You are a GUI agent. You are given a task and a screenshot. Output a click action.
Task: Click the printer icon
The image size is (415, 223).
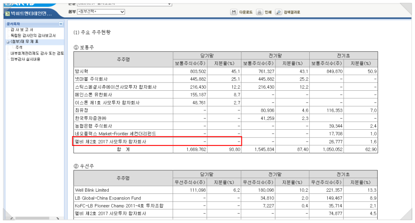tap(259, 12)
